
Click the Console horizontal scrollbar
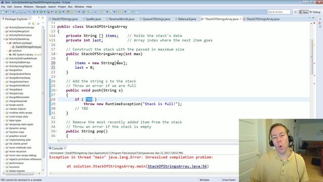[x=144, y=173]
